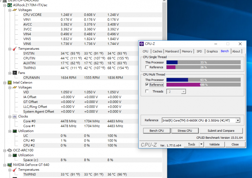Switch to the Caches tab
Screen dimensions: 252x178
(157, 52)
